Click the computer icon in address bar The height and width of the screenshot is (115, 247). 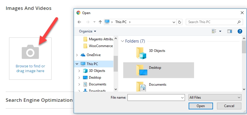coord(107,22)
